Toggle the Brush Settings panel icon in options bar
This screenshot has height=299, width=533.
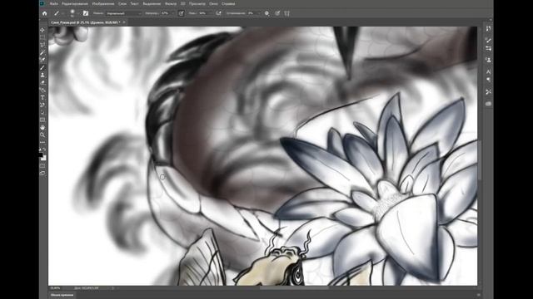(86, 13)
